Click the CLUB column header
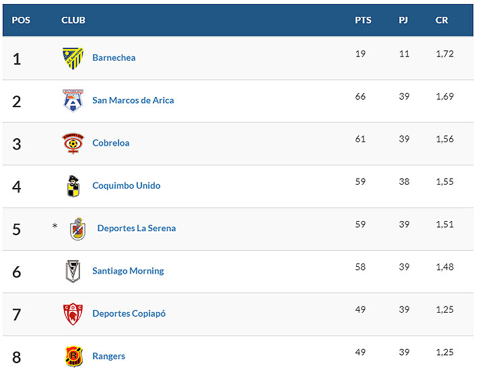478x376 pixels. (73, 20)
